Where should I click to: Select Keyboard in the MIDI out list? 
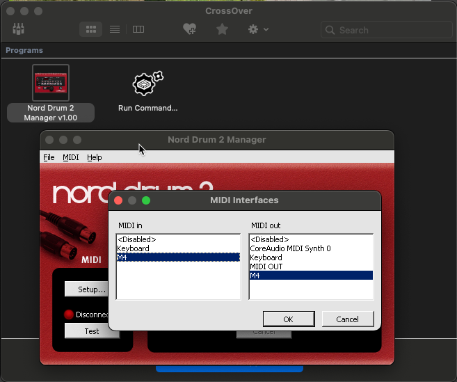click(311, 257)
